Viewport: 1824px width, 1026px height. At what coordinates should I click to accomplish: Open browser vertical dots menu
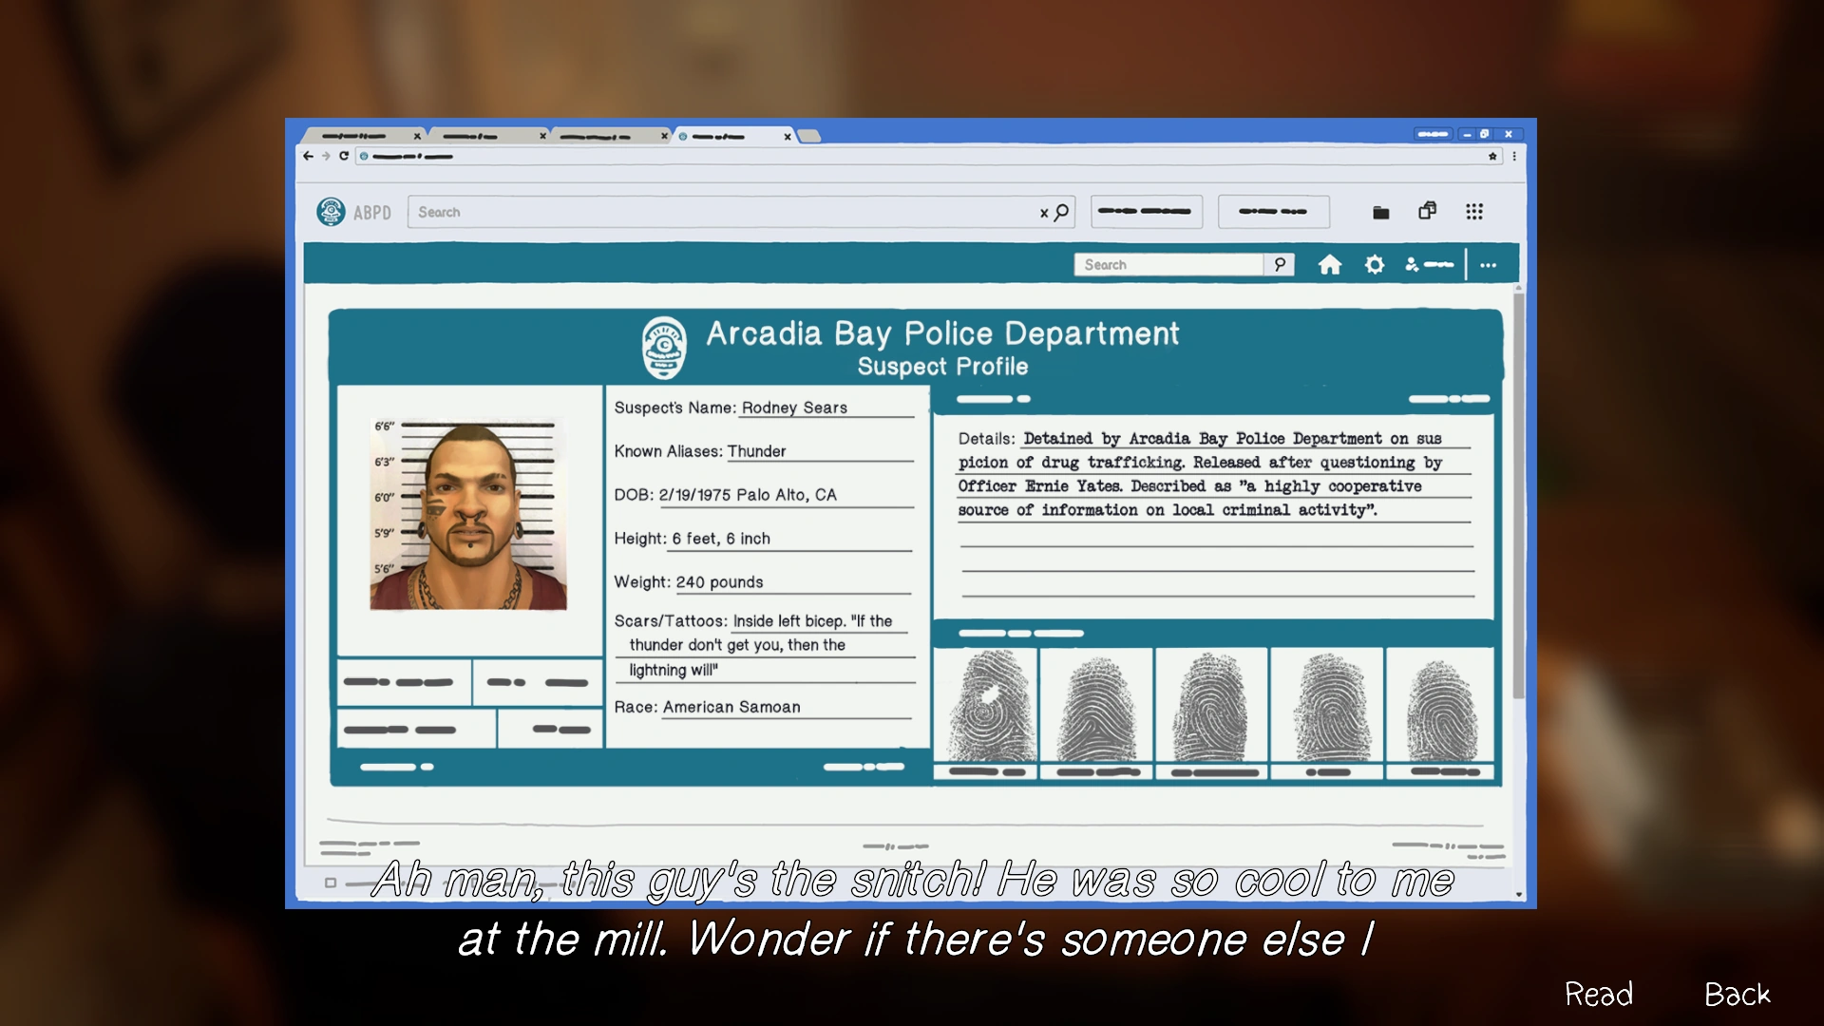[1514, 157]
